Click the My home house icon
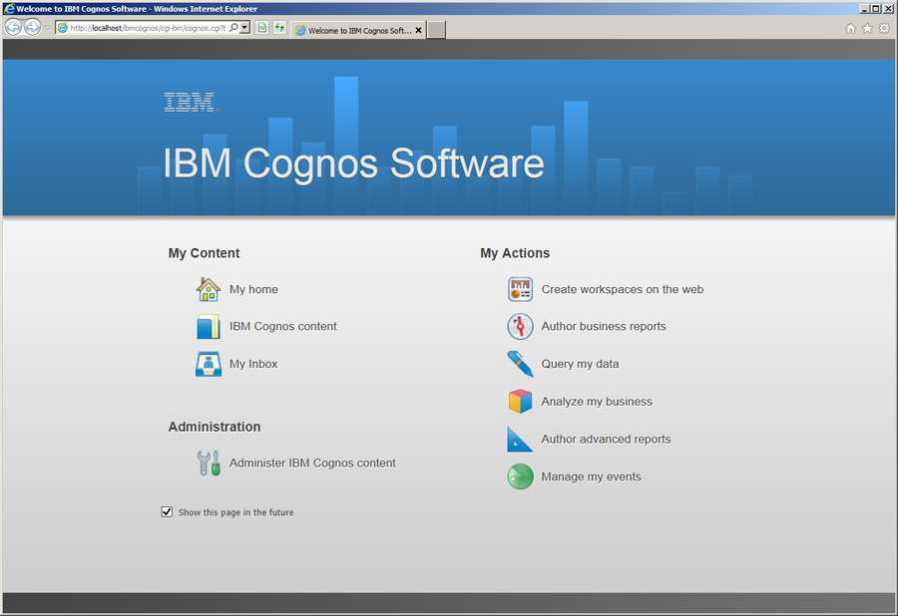This screenshot has height=616, width=898. (x=209, y=289)
